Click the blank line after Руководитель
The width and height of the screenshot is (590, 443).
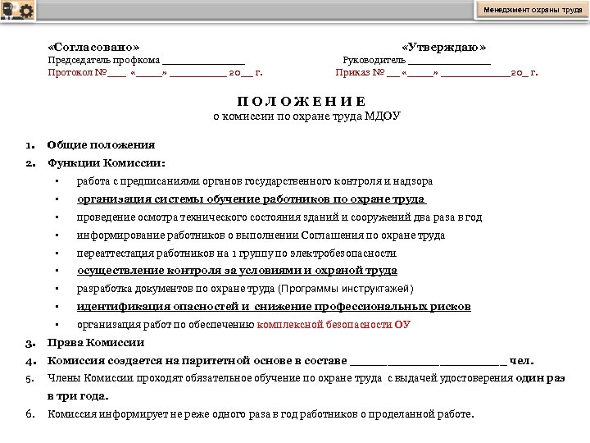click(449, 62)
